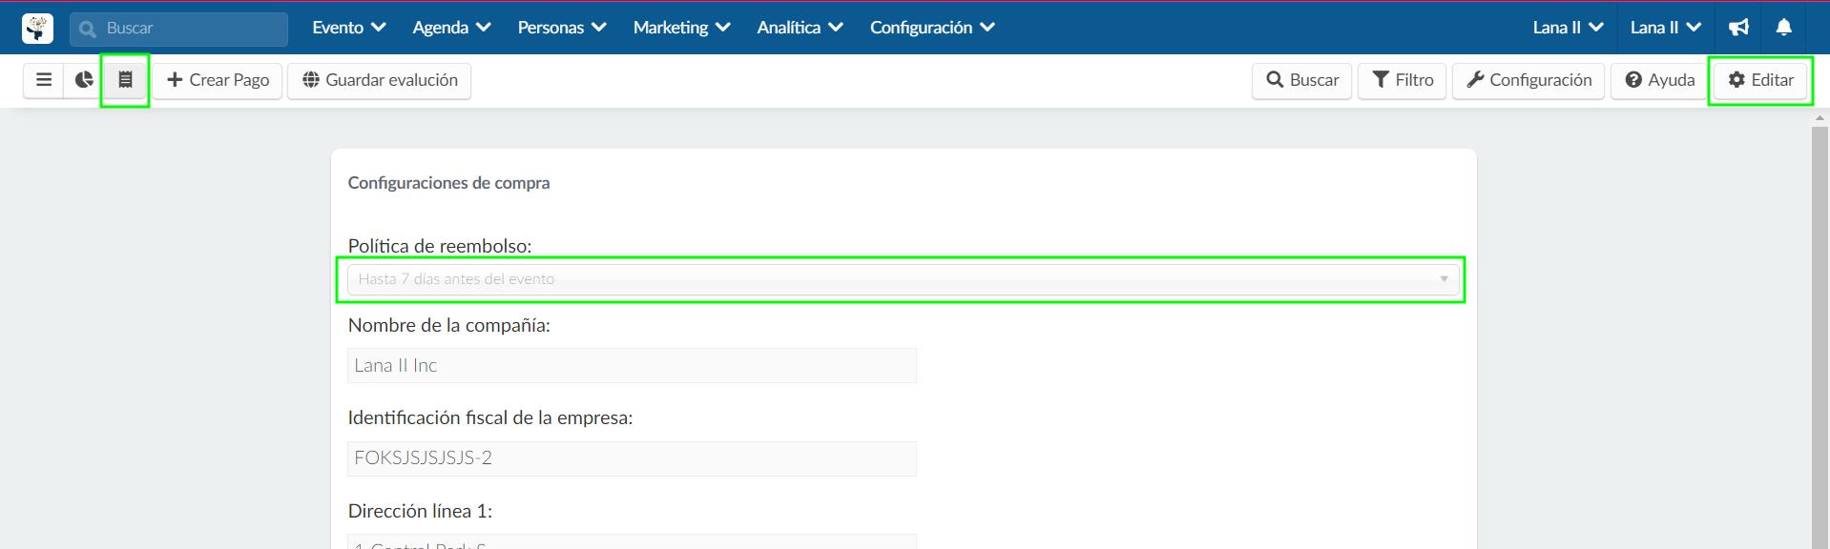Screen dimensions: 1830x549
Task: Click the Dirección línea 1 field
Action: [x=632, y=541]
